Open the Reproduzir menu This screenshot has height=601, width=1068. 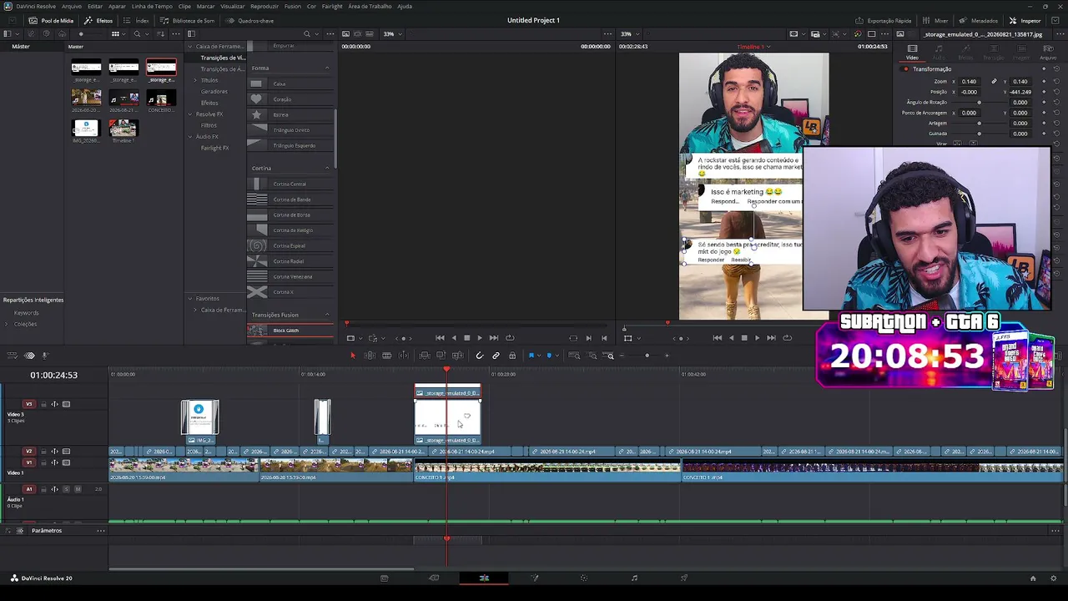coord(264,6)
